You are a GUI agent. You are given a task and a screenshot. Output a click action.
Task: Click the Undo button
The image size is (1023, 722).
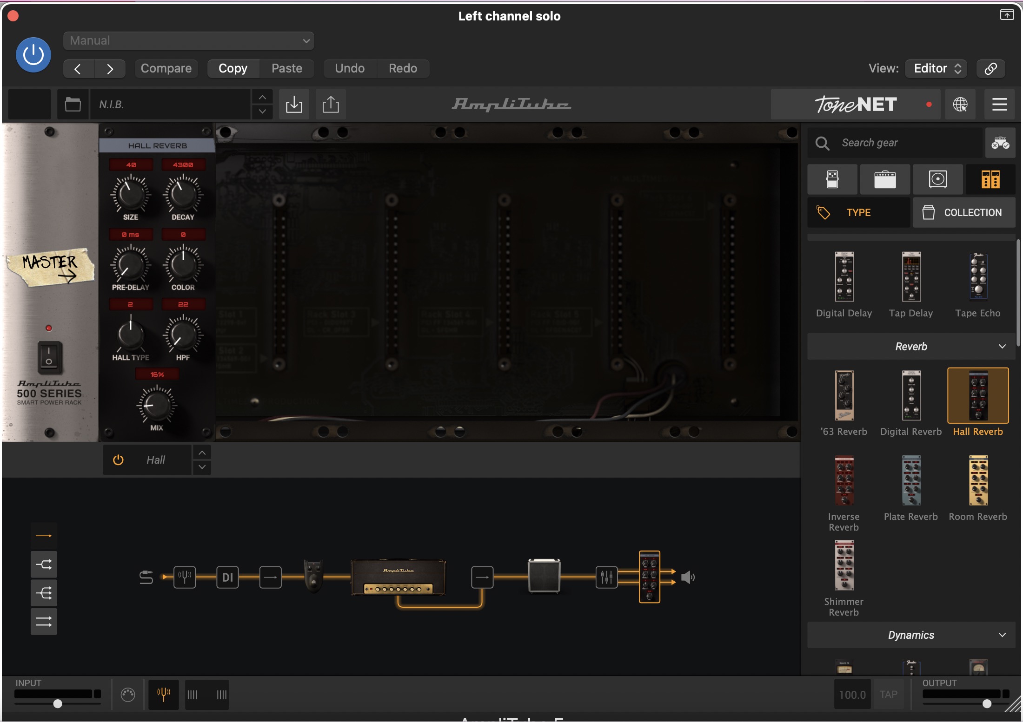pos(350,69)
